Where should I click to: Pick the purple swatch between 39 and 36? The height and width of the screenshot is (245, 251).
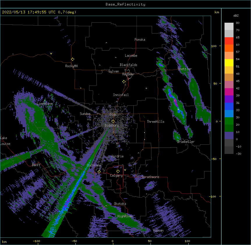(x=229, y=99)
